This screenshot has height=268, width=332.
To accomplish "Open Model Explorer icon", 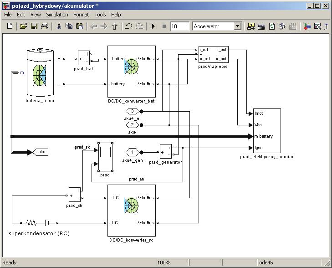I will click(x=317, y=26).
